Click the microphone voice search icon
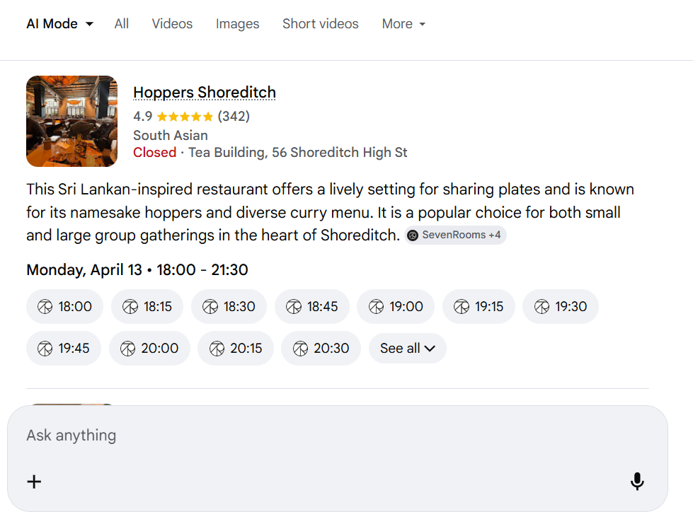The image size is (693, 531). pyautogui.click(x=637, y=482)
